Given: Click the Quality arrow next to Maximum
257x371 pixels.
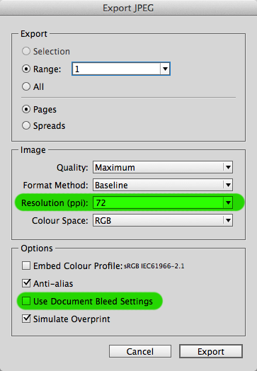Looking at the screenshot, I should 228,167.
